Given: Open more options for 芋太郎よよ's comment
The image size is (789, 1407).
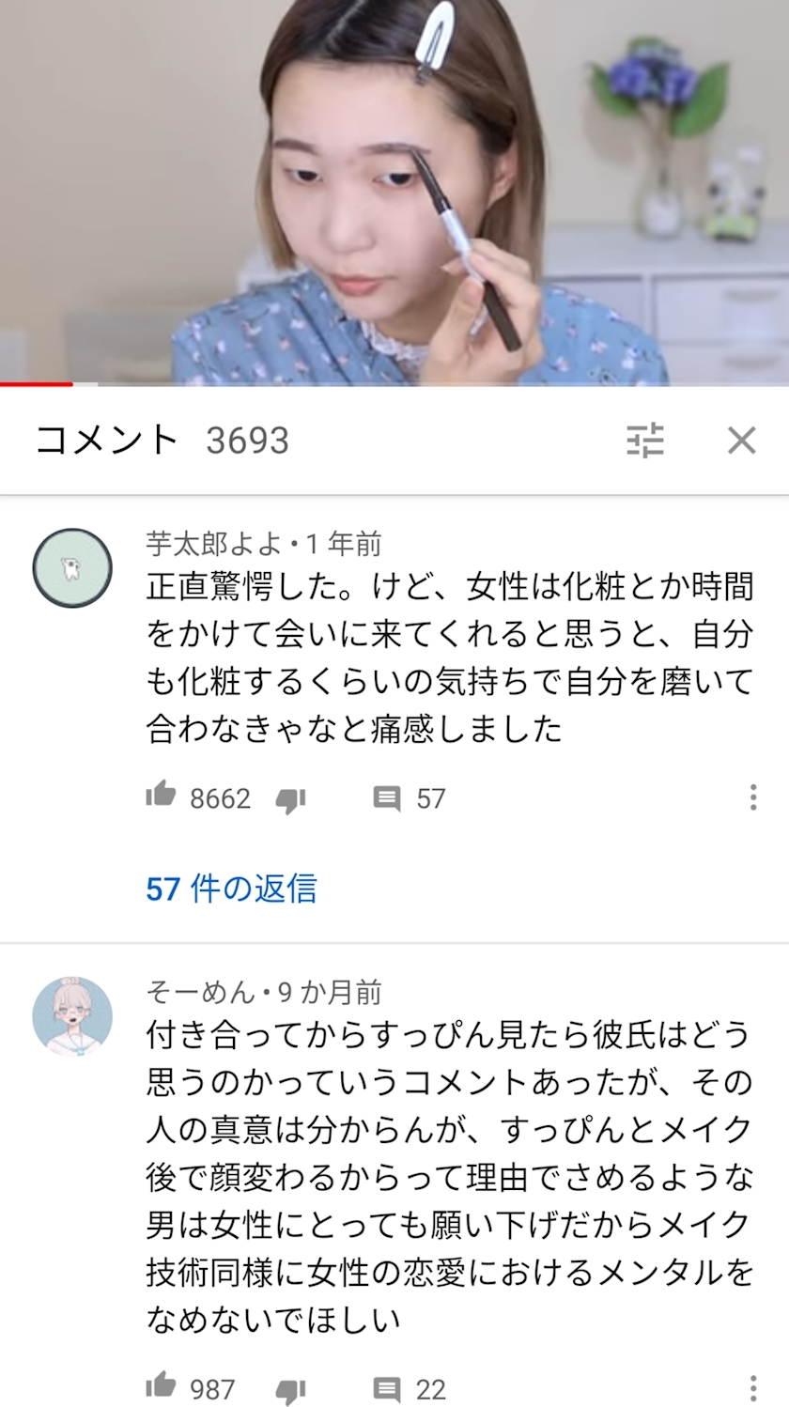Looking at the screenshot, I should coord(752,797).
